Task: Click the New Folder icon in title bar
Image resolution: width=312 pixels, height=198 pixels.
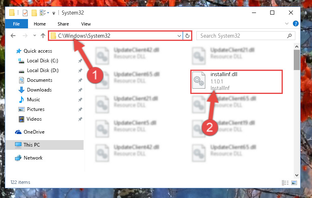Action: 34,13
